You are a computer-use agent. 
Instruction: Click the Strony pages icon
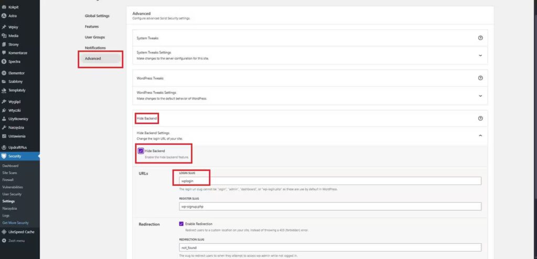4,45
